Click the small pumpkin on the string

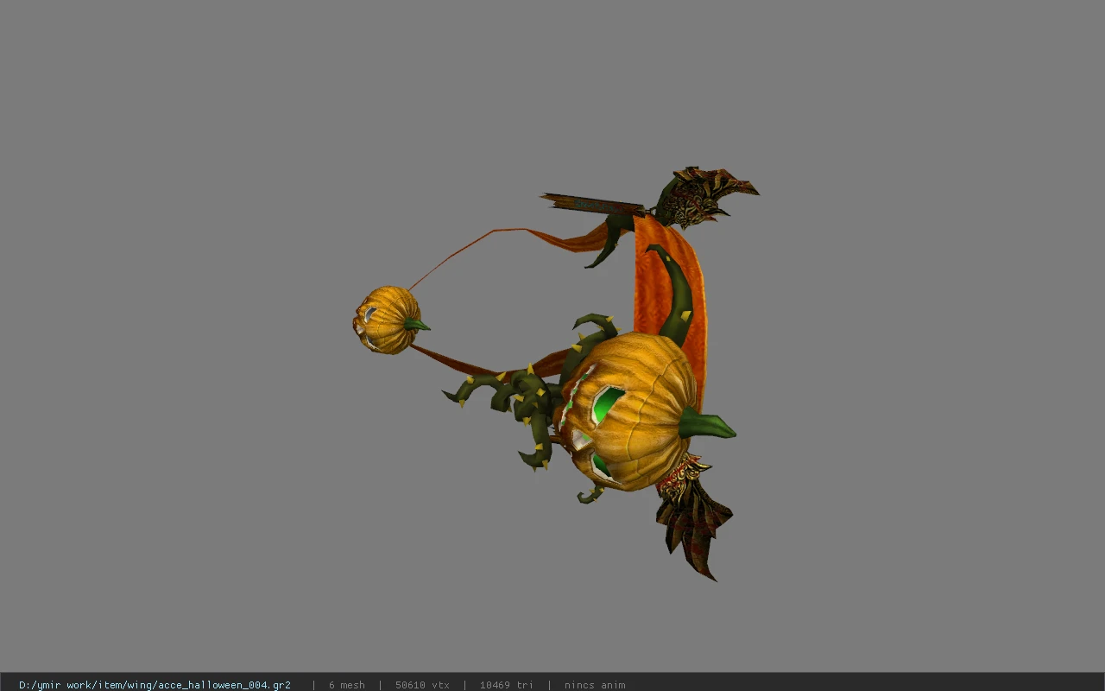click(x=388, y=320)
